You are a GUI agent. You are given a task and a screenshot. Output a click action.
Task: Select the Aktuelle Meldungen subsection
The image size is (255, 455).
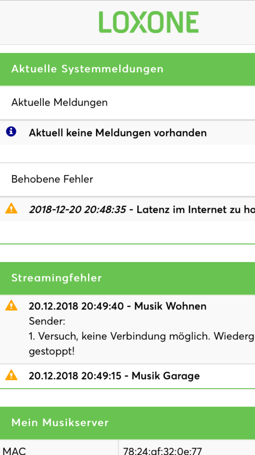[60, 102]
